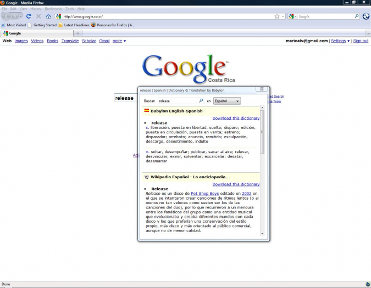Open Gmail link

[104, 41]
